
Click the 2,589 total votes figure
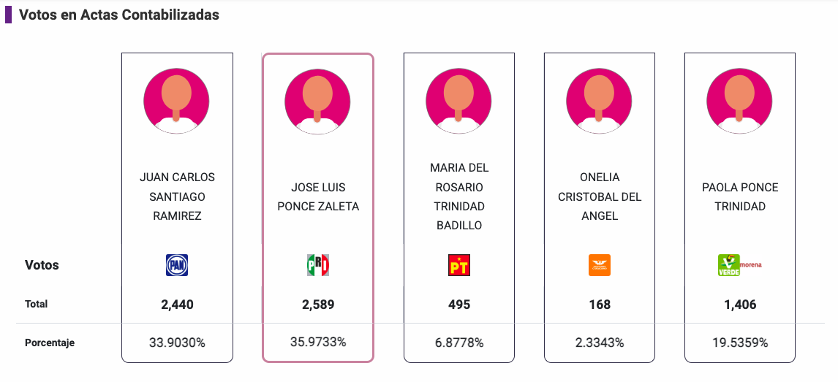tap(318, 305)
